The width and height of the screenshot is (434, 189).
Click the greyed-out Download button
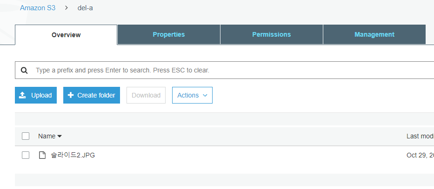click(x=146, y=95)
